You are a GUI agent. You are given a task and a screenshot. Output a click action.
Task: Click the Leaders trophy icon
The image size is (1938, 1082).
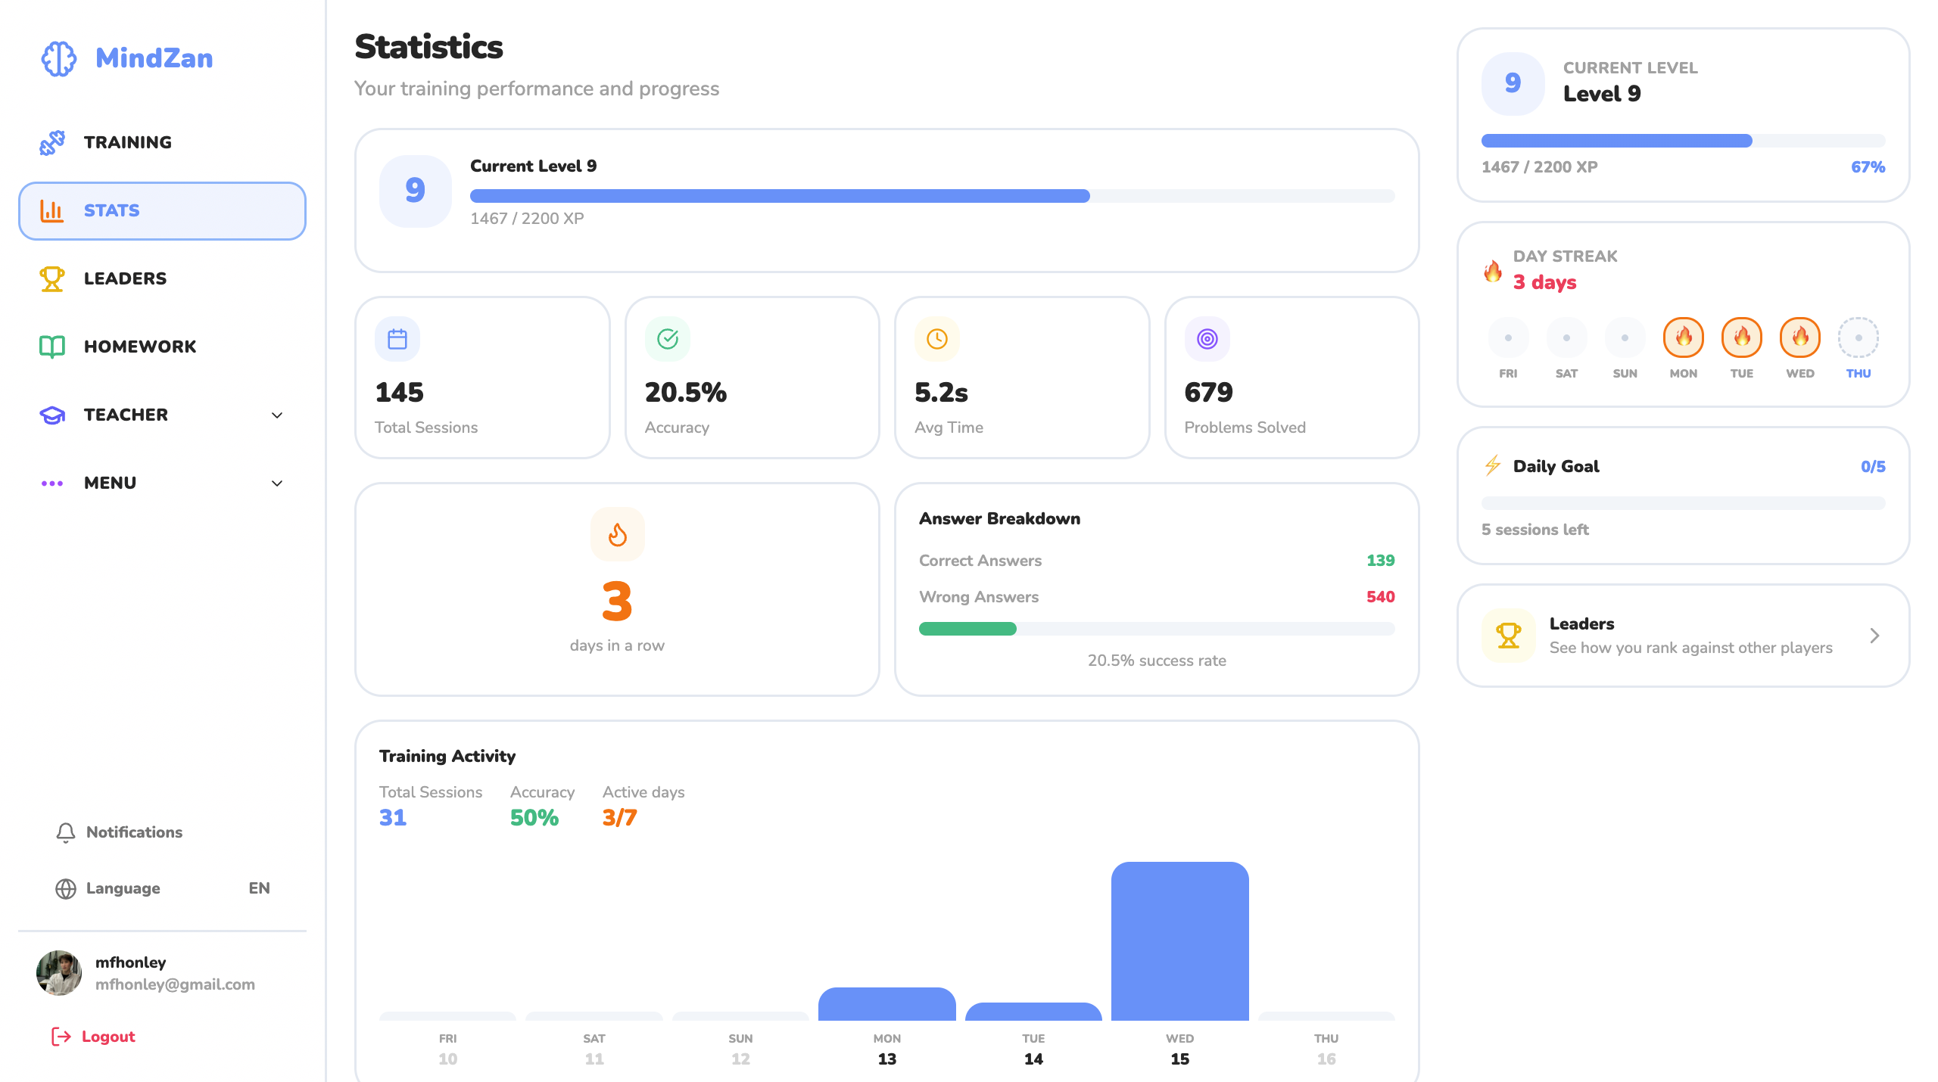point(51,278)
